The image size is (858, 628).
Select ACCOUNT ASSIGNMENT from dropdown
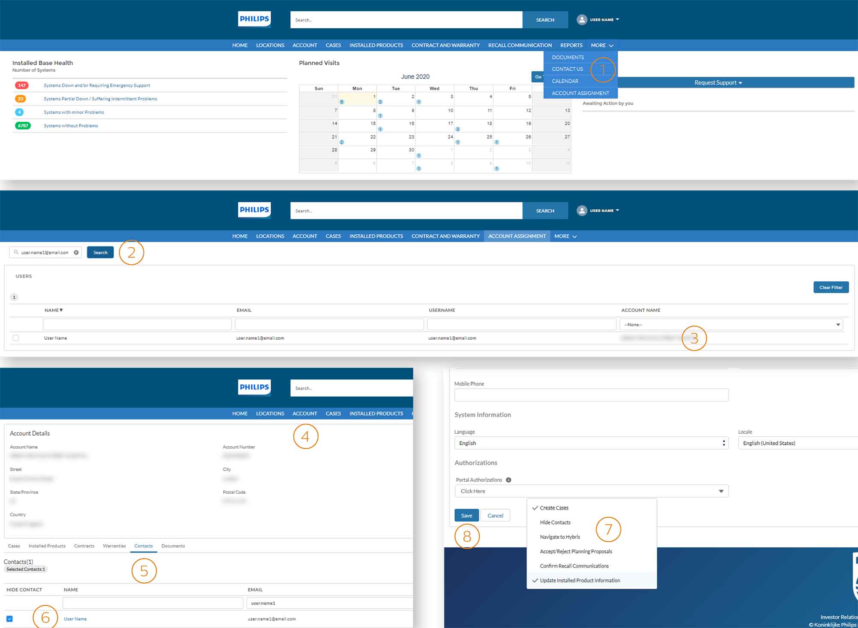tap(580, 93)
